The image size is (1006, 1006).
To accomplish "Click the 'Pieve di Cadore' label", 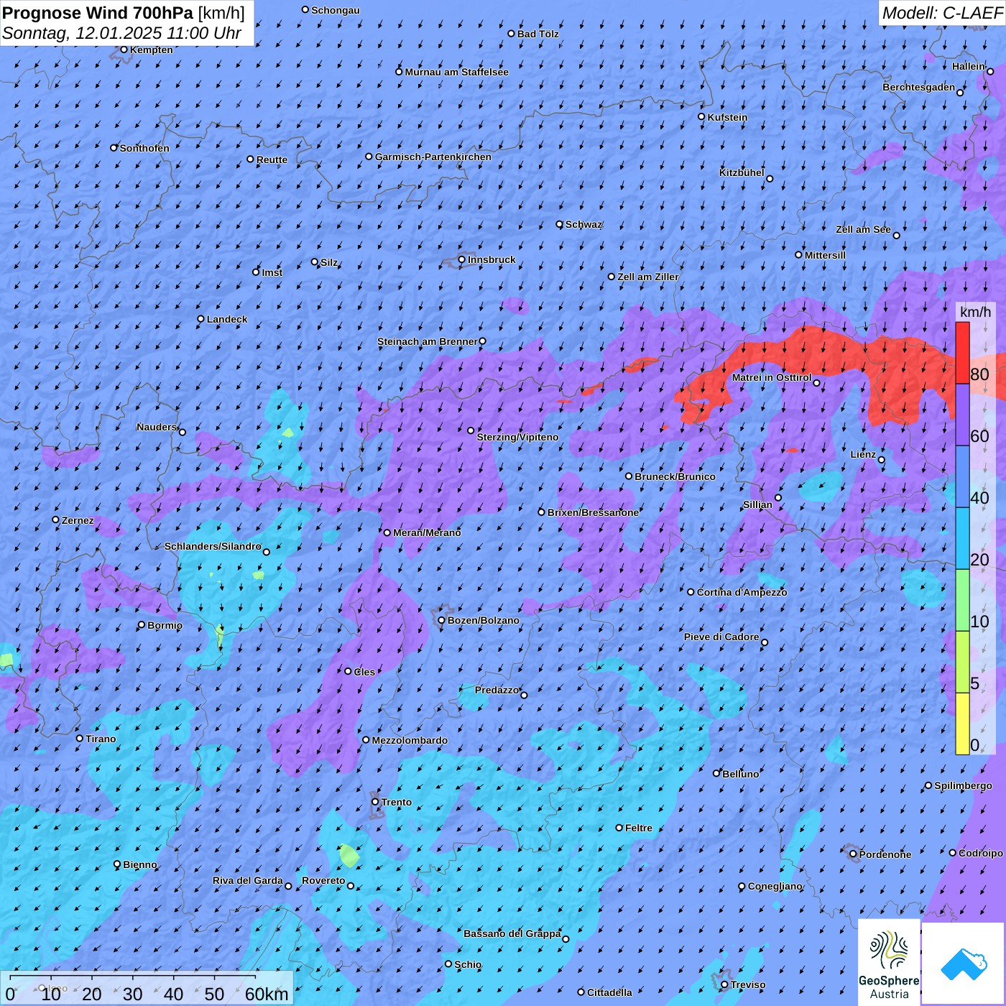I will pos(721,637).
